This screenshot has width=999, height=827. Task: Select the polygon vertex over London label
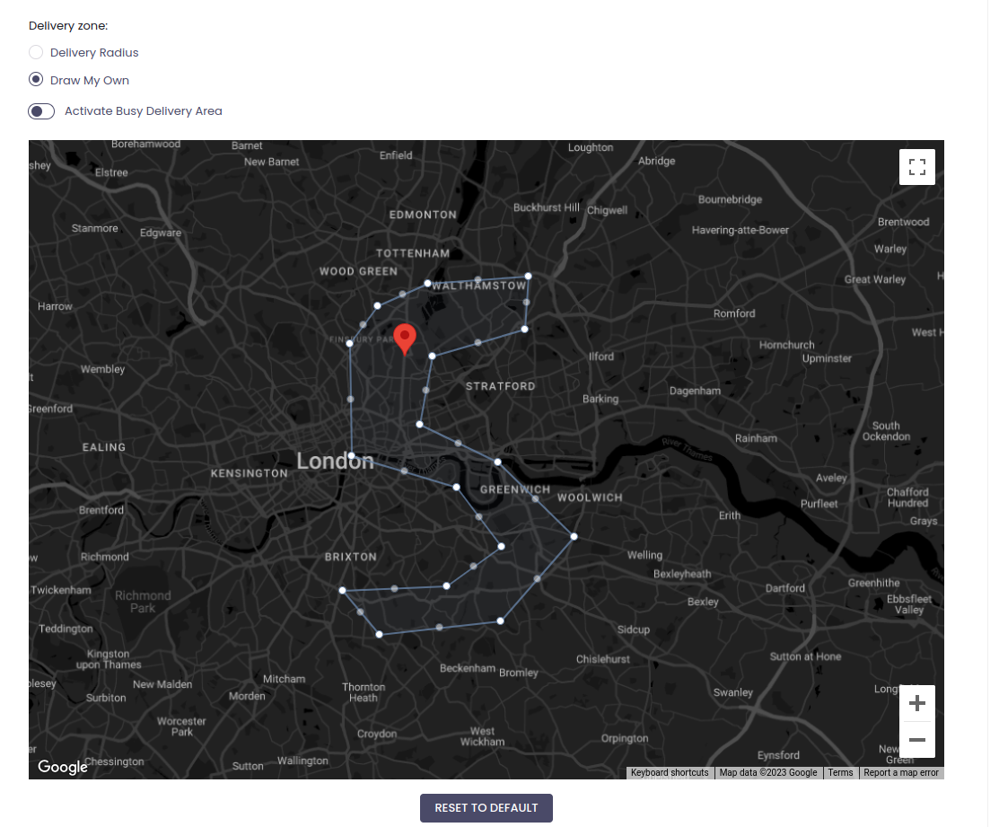(x=352, y=455)
